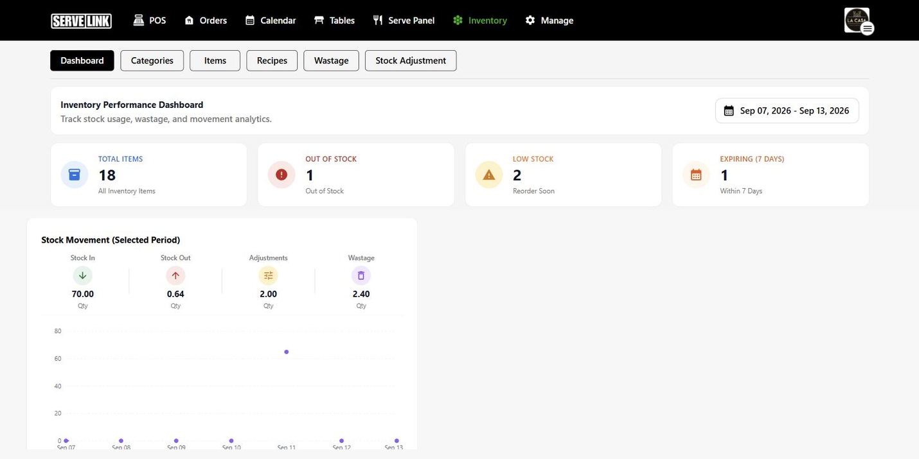
Task: Open the POS menu item
Action: [150, 21]
